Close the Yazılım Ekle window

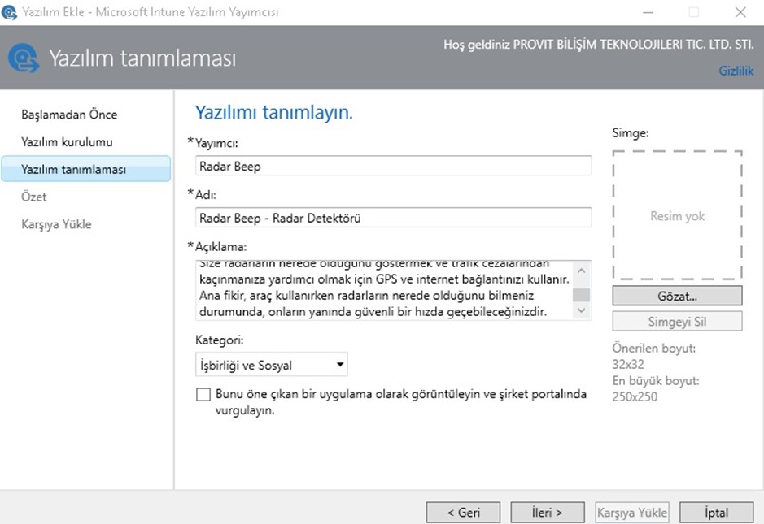[x=740, y=13]
